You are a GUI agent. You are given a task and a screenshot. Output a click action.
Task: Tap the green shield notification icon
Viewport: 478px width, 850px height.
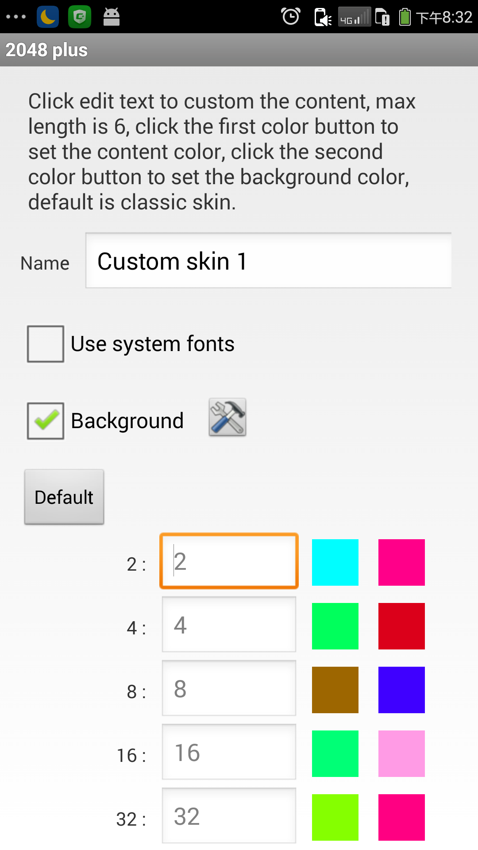click(x=80, y=17)
